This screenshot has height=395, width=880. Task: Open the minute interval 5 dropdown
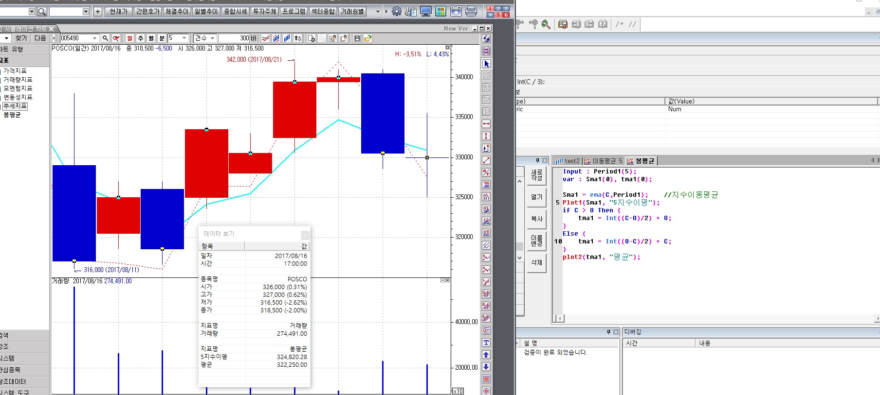[x=184, y=38]
